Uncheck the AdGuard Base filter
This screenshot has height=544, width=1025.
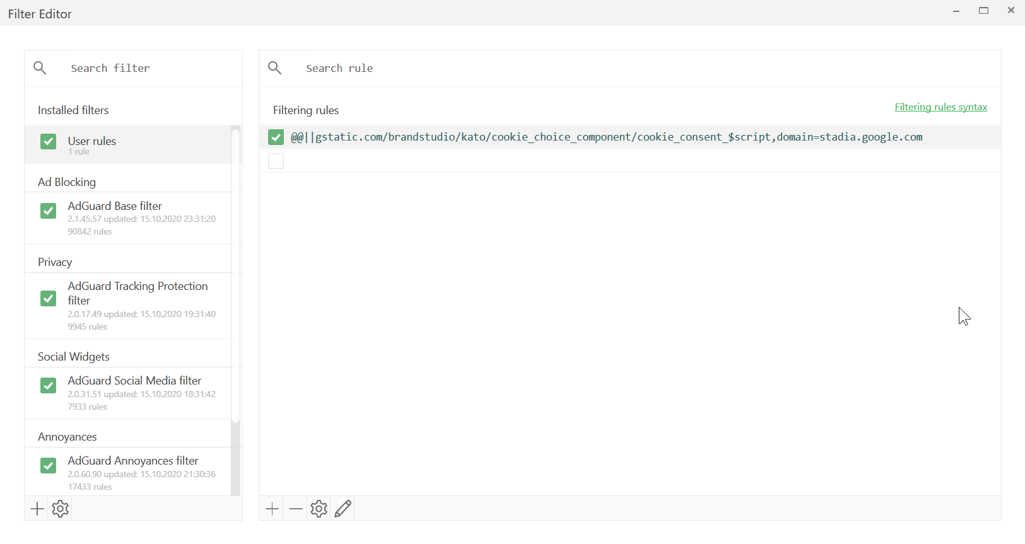click(49, 211)
